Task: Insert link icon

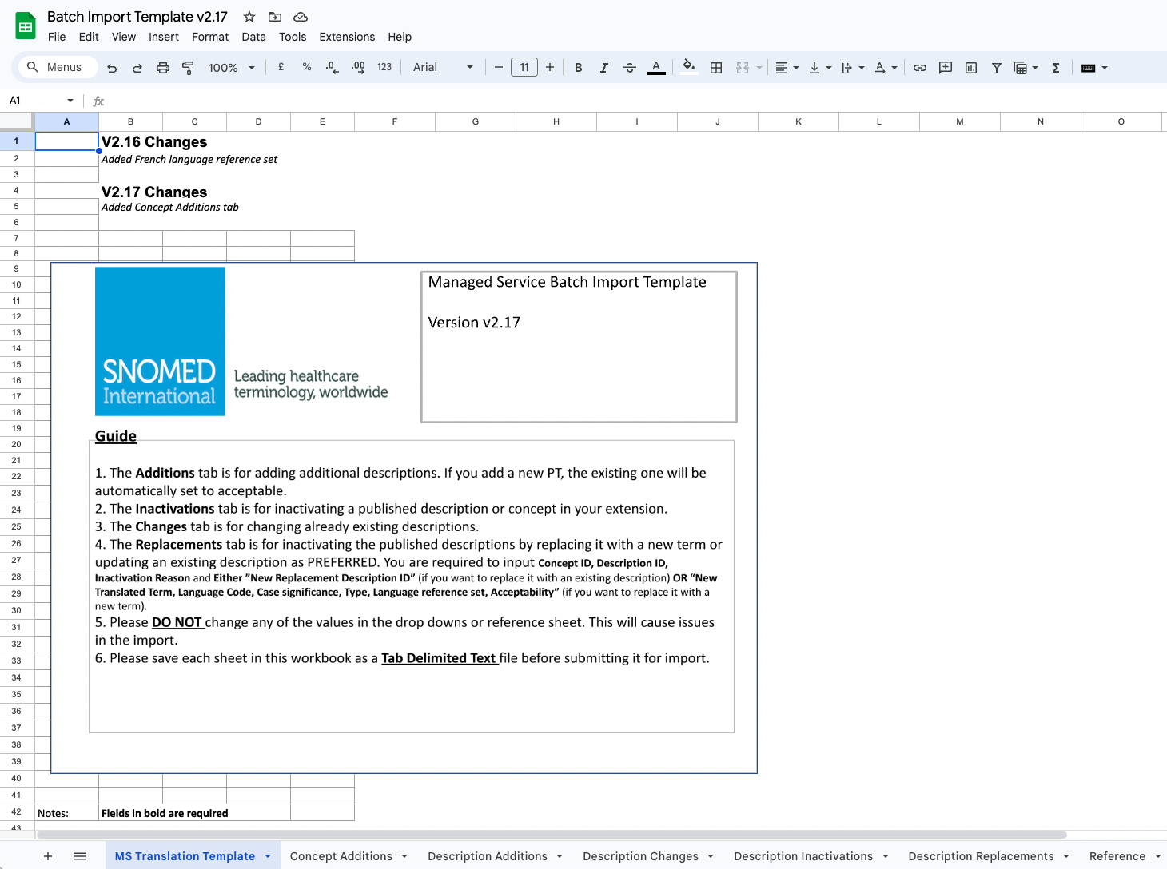Action: point(920,68)
